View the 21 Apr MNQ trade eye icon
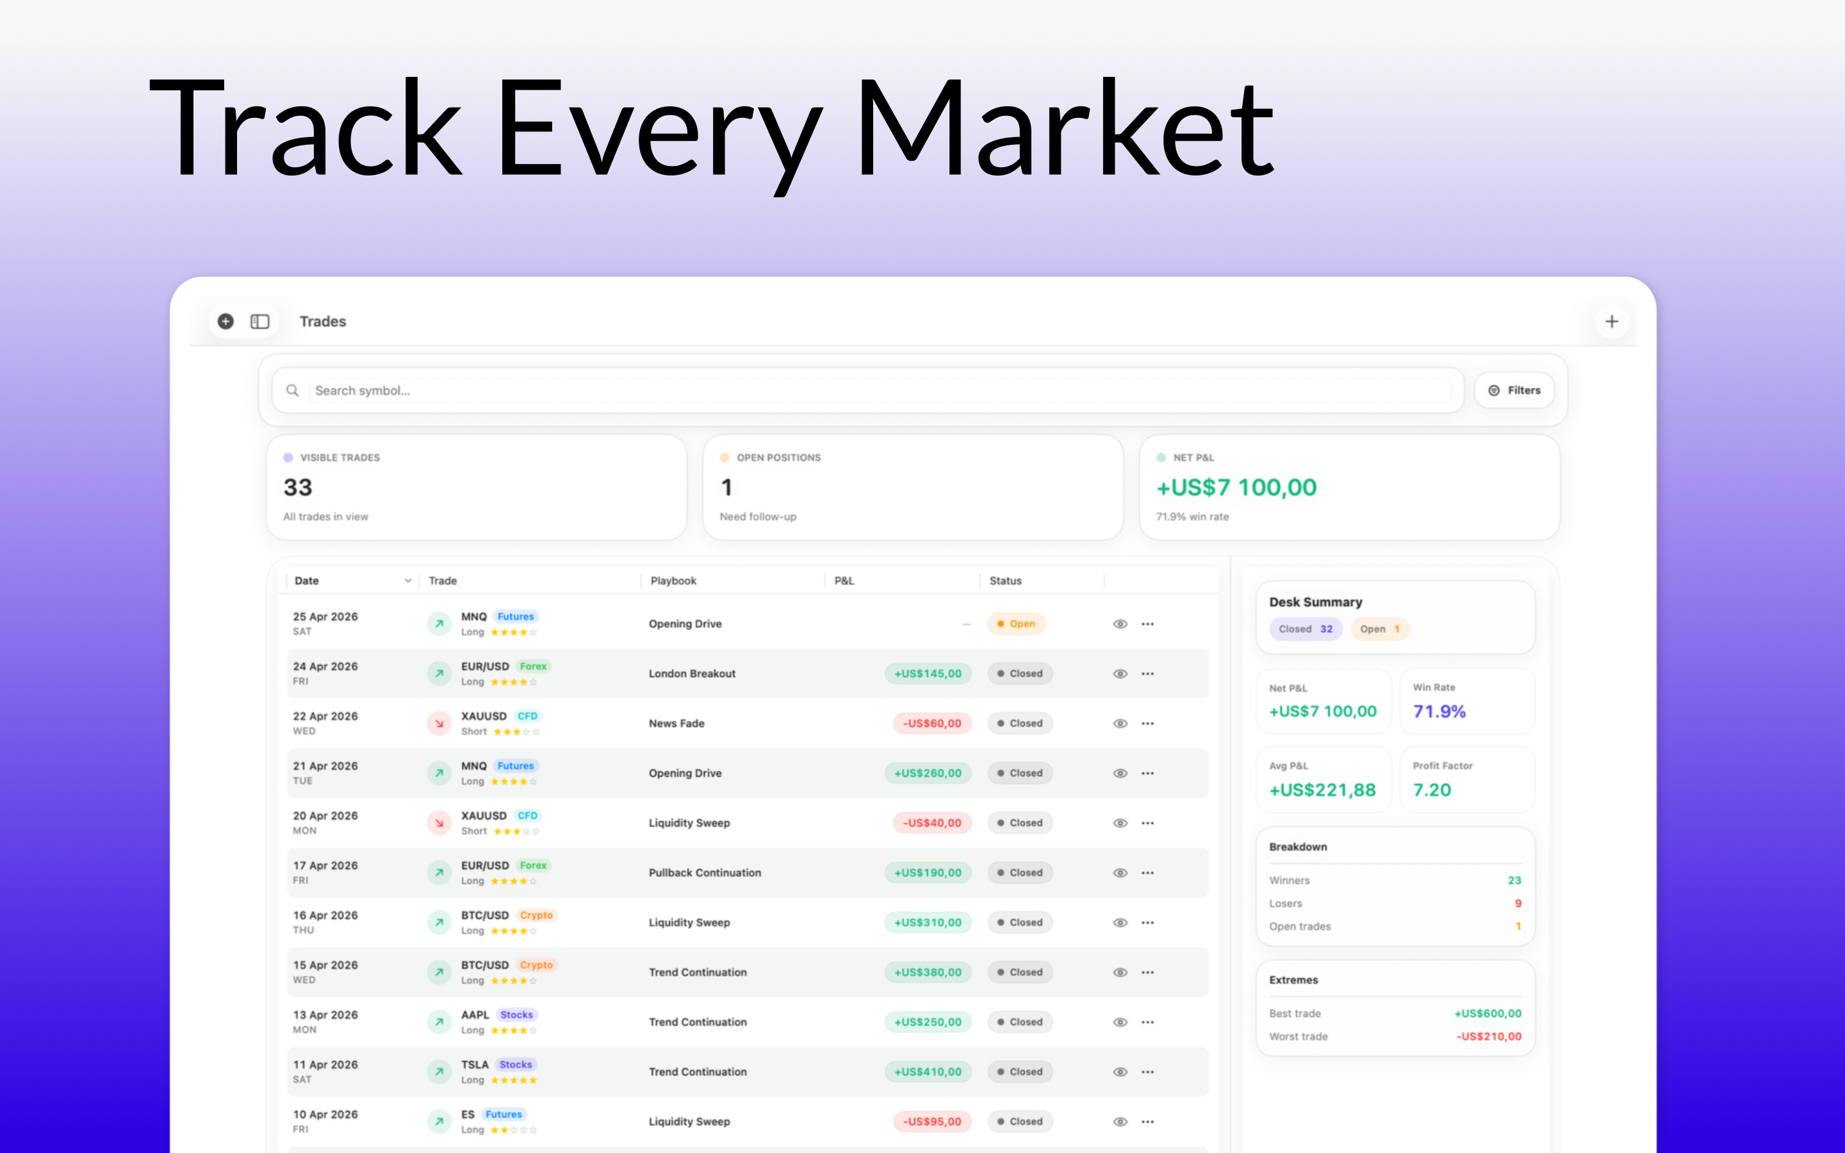The height and width of the screenshot is (1153, 1845). [1120, 773]
